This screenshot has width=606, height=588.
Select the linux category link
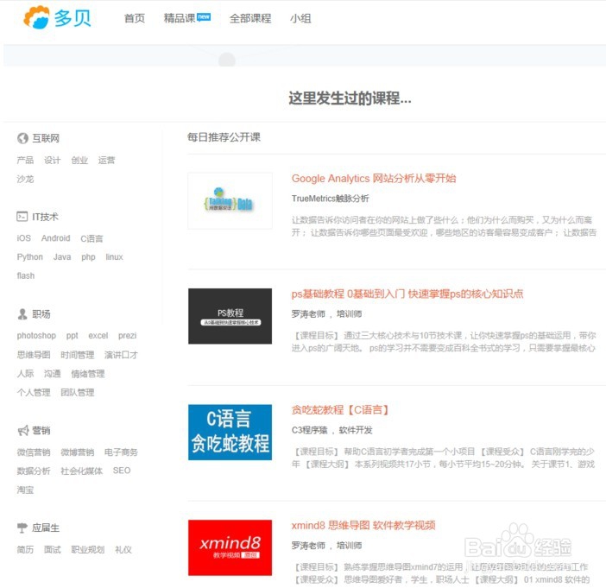(115, 257)
